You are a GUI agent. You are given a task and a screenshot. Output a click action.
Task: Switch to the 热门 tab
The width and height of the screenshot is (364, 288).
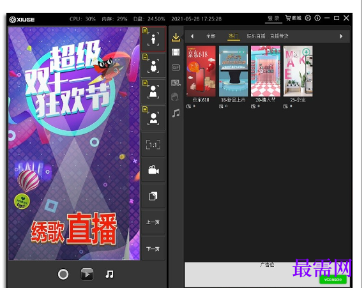tap(233, 36)
